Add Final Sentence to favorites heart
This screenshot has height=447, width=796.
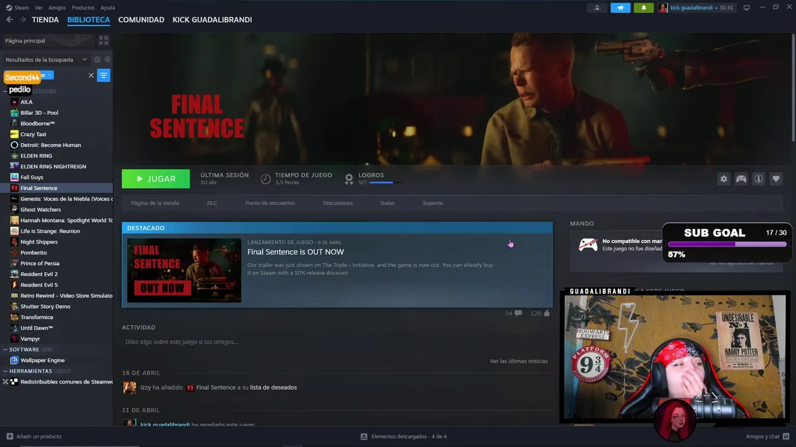coord(775,179)
